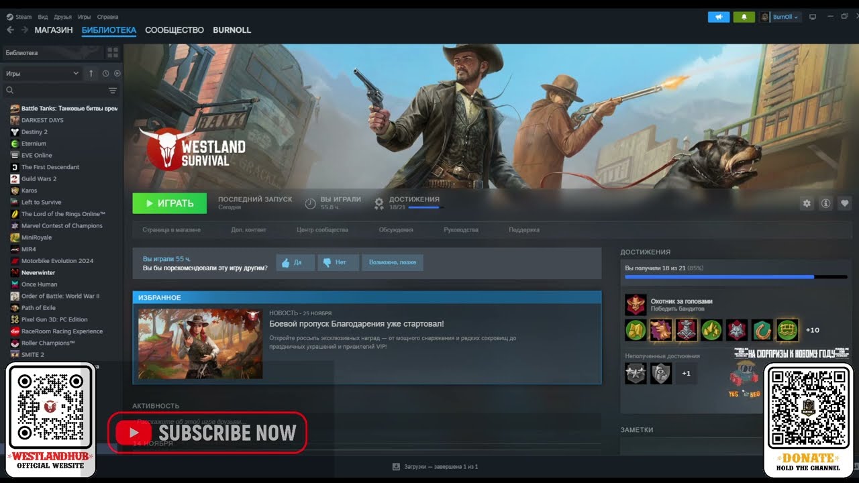
Task: Select Destiny 2 in library list
Action: [x=34, y=131]
